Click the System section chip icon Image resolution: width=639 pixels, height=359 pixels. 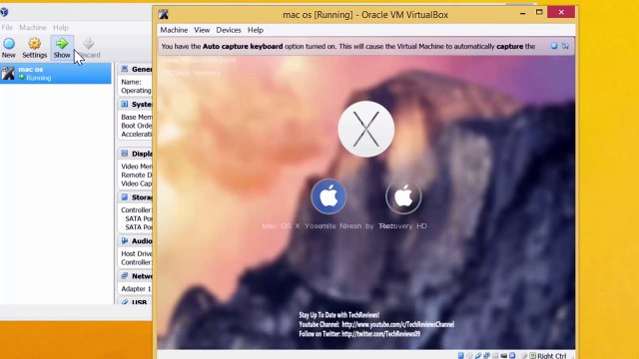click(125, 104)
